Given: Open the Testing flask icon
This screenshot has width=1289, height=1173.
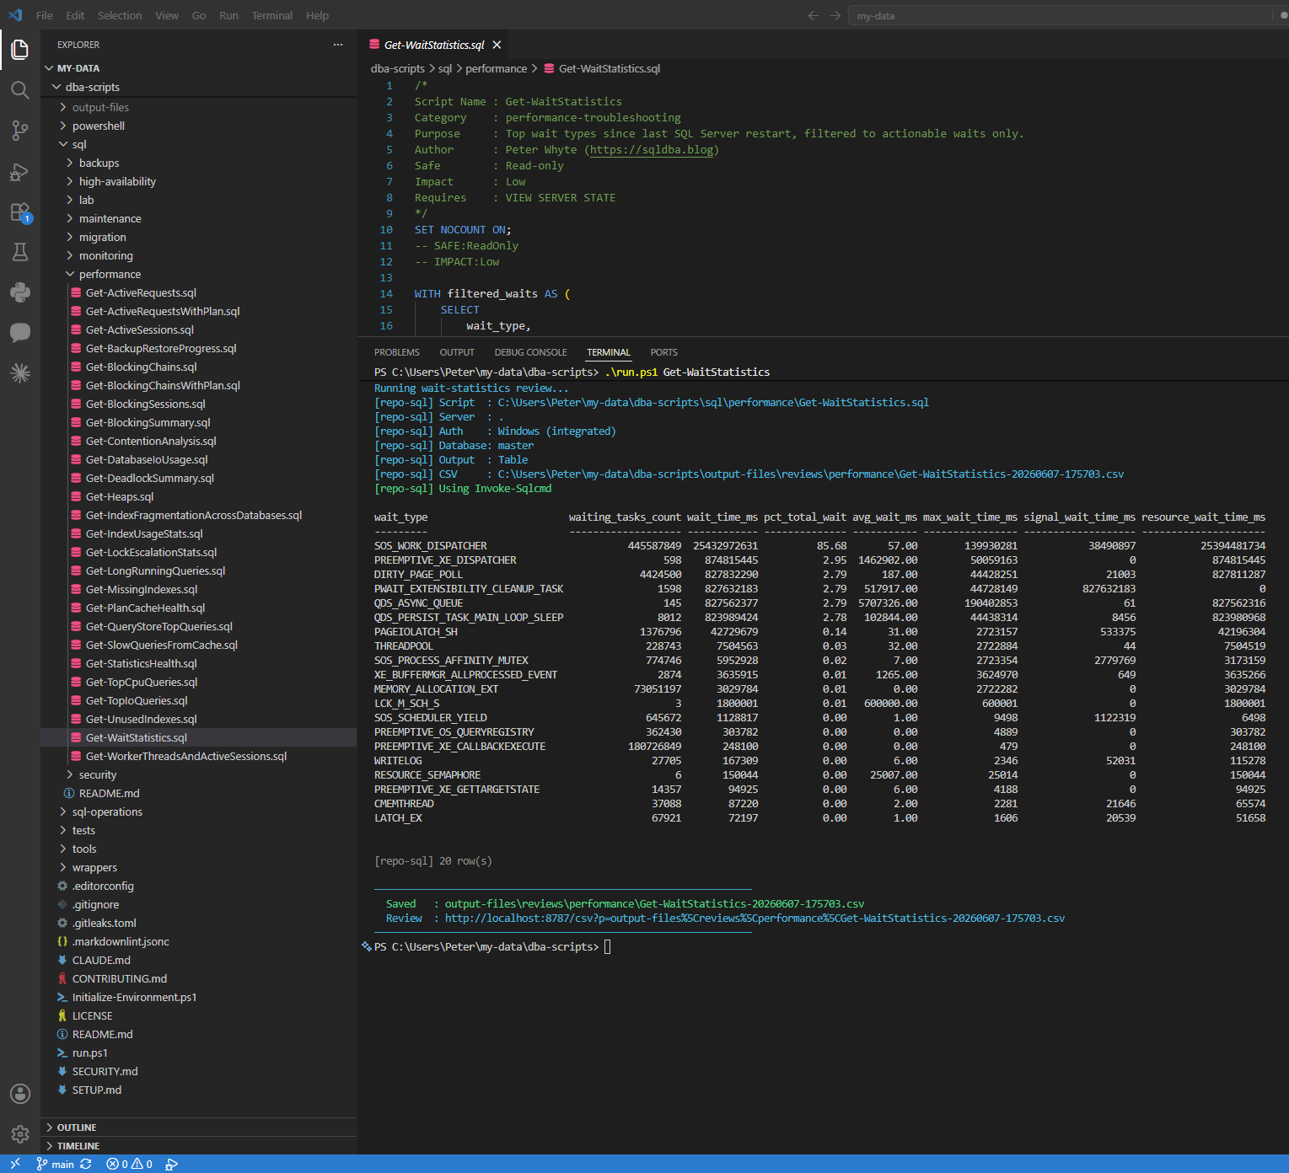Looking at the screenshot, I should (20, 252).
